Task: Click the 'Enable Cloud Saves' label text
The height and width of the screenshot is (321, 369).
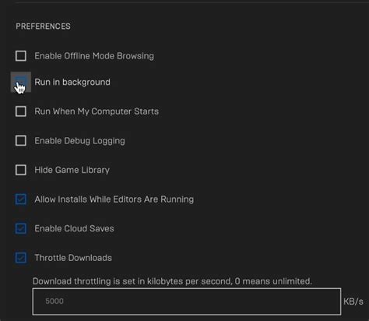Action: coord(74,228)
